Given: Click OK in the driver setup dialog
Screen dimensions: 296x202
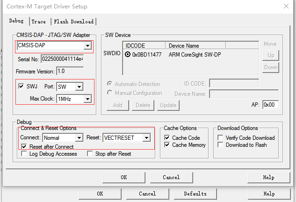Looking at the screenshot, I should (124, 178).
